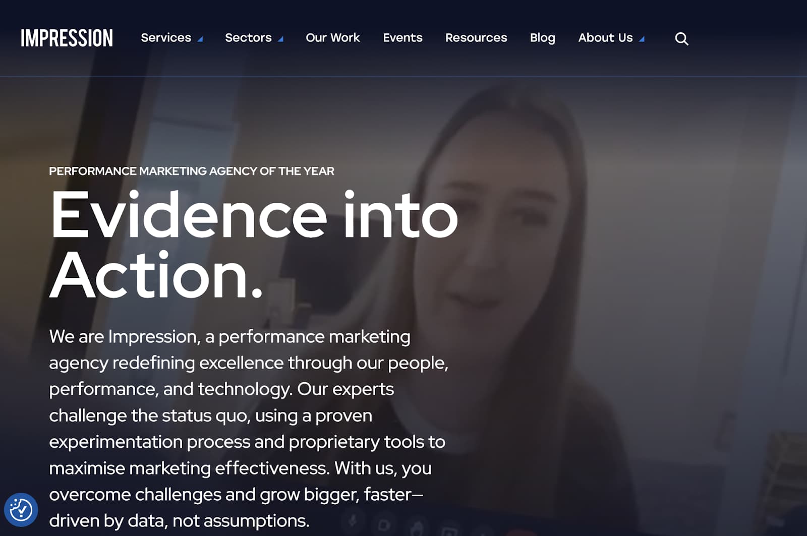Click the faint camera icon in video
807x536 pixels.
[x=384, y=525]
